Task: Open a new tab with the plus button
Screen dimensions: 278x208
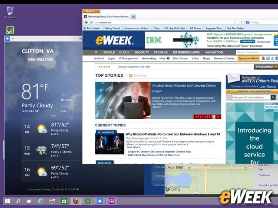Action: [x=133, y=16]
